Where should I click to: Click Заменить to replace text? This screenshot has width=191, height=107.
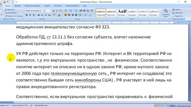[178, 13]
